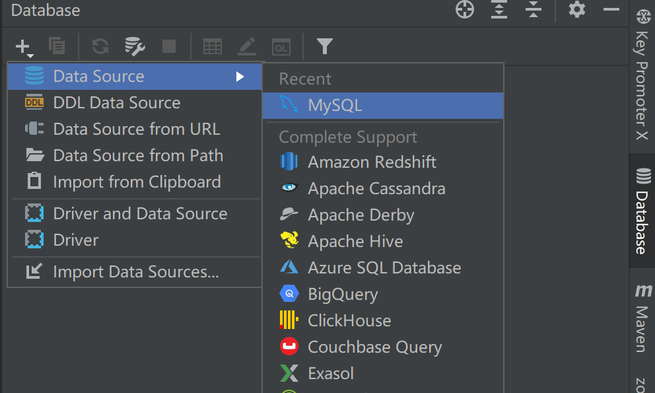Select MySQL from Recent list
Screen dimensions: 655x393
coord(335,106)
